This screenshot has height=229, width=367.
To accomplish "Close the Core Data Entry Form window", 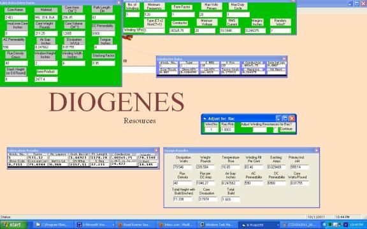I will pos(119,3).
